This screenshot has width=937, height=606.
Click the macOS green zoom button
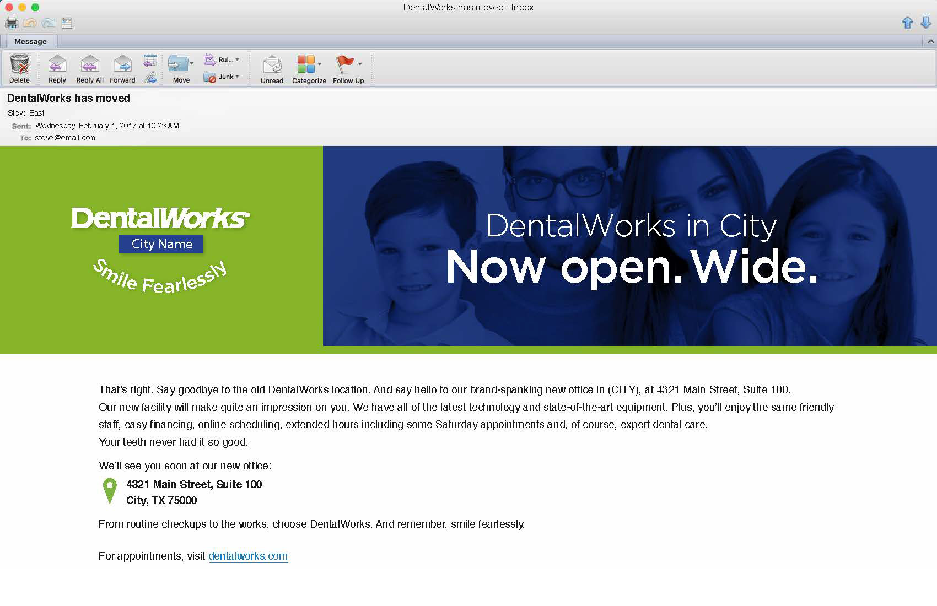tap(35, 7)
